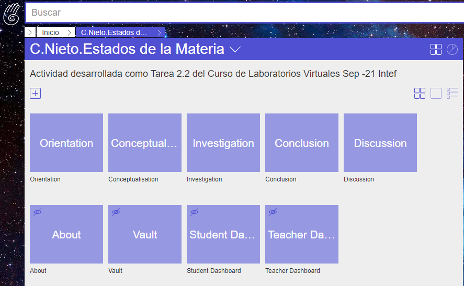Open dropdown next to C.Nieto.Estados de la Materia title
The image size is (464, 286).
235,49
